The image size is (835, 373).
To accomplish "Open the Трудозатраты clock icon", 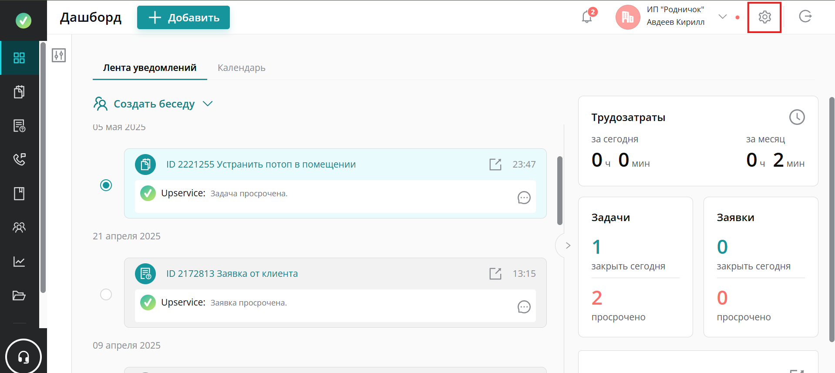I will coord(797,117).
